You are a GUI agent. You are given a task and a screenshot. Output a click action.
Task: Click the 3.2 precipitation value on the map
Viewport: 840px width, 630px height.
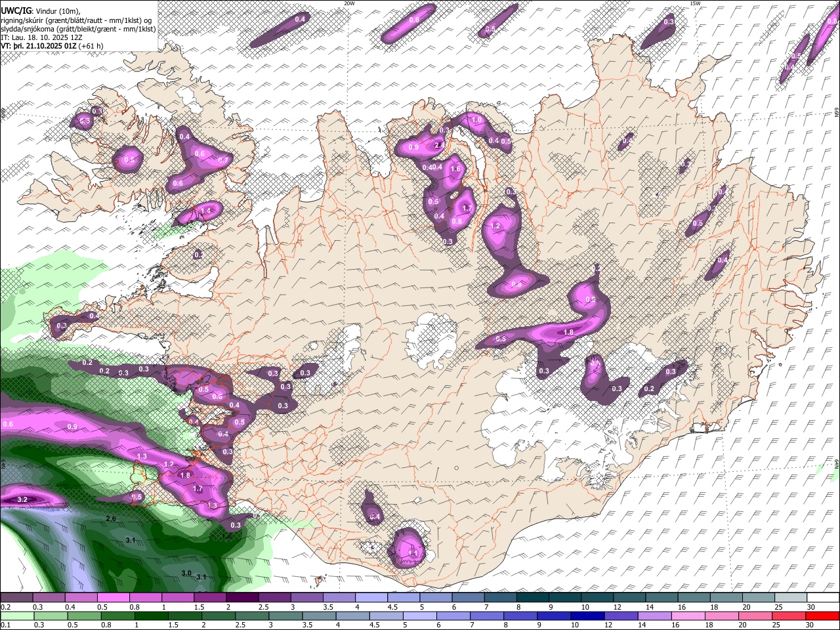pos(22,499)
